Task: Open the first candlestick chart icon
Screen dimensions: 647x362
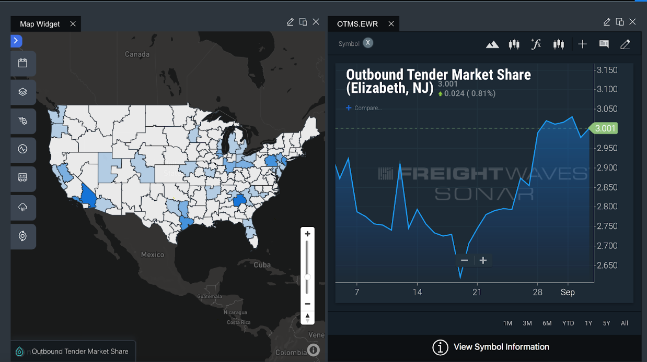Action: [x=514, y=44]
